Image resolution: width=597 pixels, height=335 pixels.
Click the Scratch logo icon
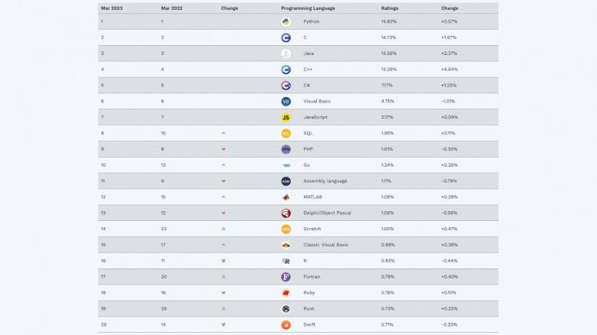coord(285,229)
